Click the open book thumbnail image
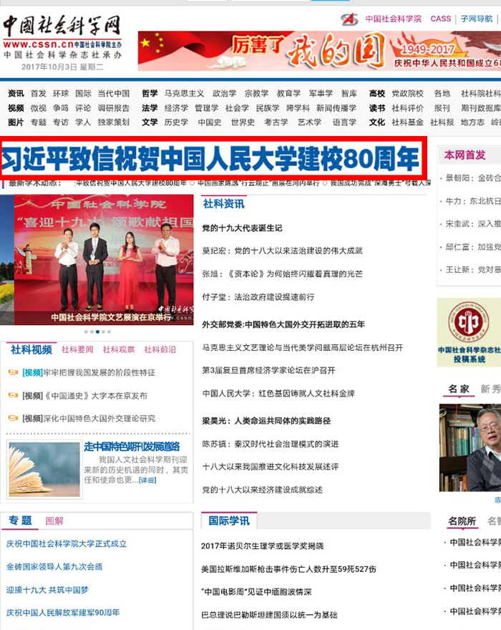The image size is (501, 630). 44,470
